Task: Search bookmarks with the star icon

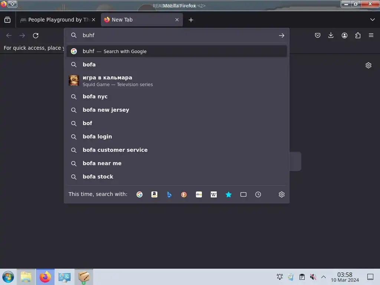Action: point(229,194)
